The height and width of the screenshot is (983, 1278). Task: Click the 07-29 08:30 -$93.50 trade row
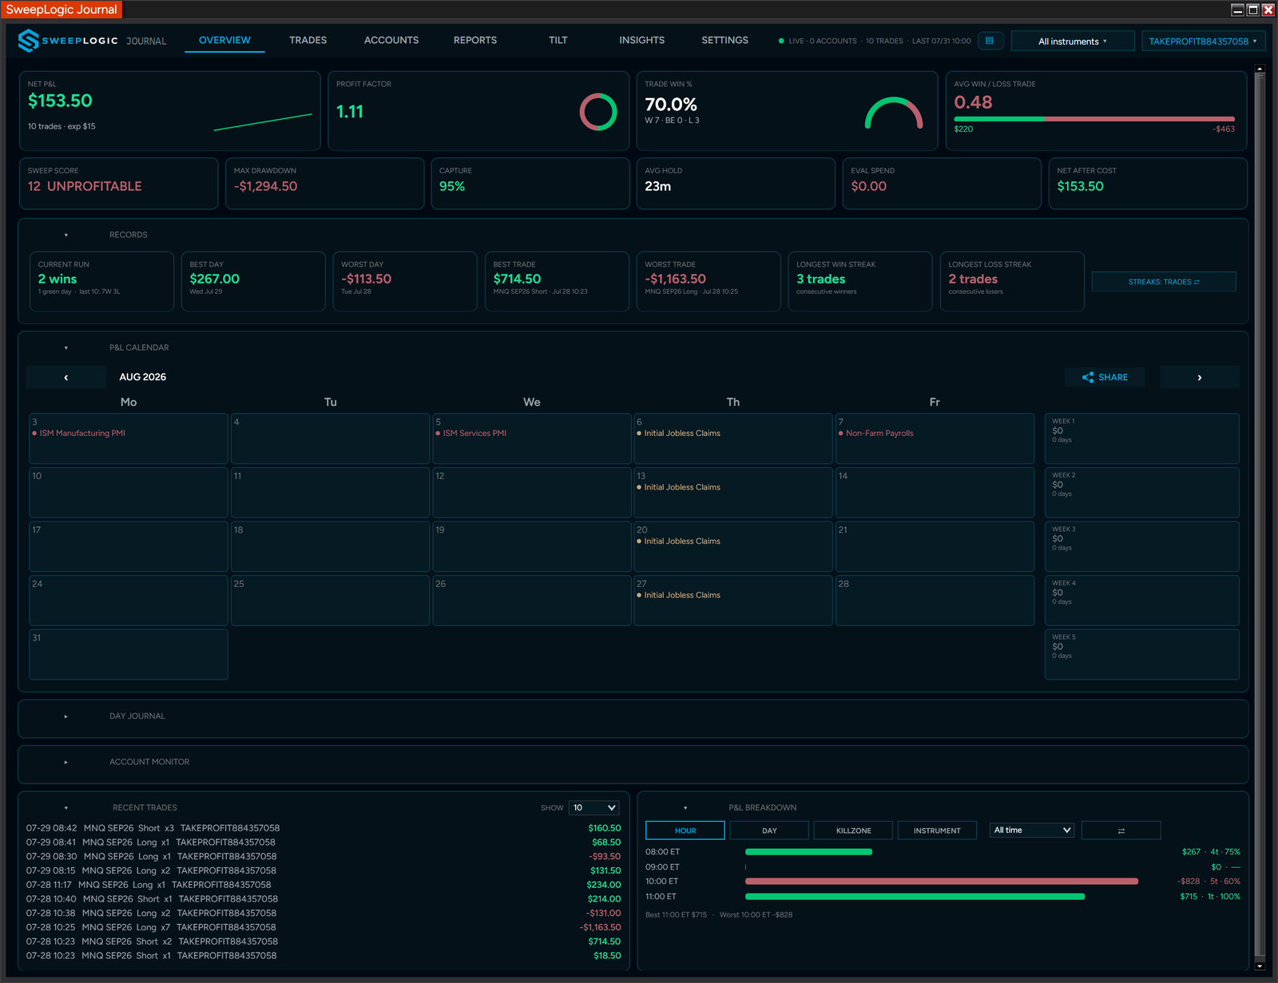(323, 856)
